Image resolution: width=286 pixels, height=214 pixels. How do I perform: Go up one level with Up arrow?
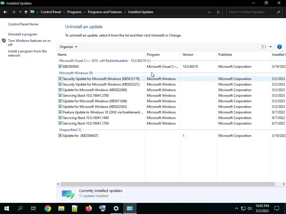(x=26, y=12)
